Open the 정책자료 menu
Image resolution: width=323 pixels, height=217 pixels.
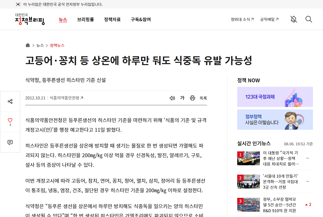point(112,19)
